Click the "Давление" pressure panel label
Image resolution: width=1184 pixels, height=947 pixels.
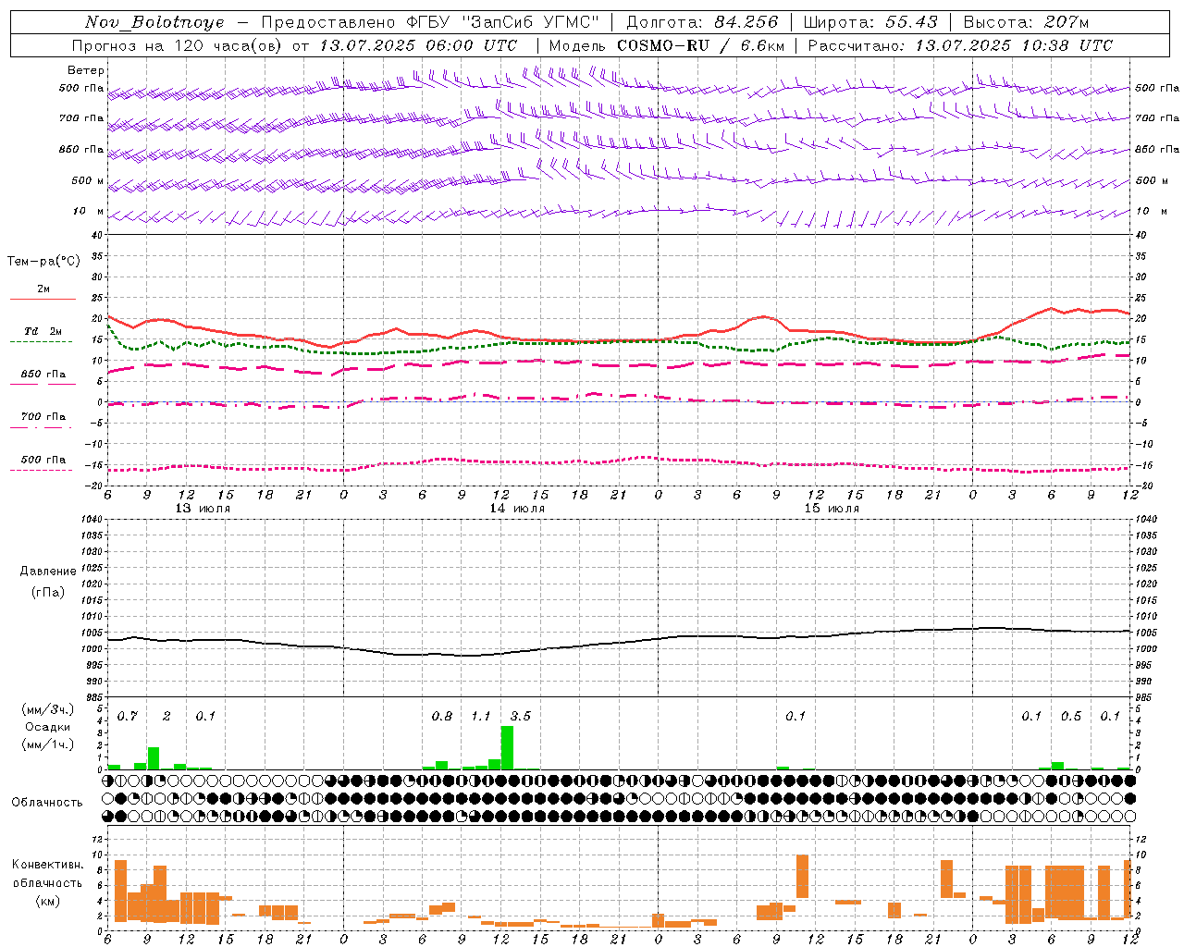[48, 572]
